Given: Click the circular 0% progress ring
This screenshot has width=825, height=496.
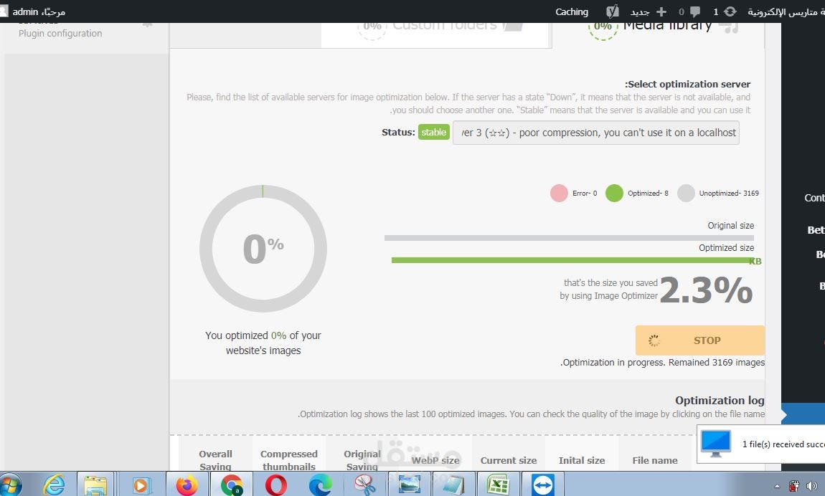Looking at the screenshot, I should (263, 249).
